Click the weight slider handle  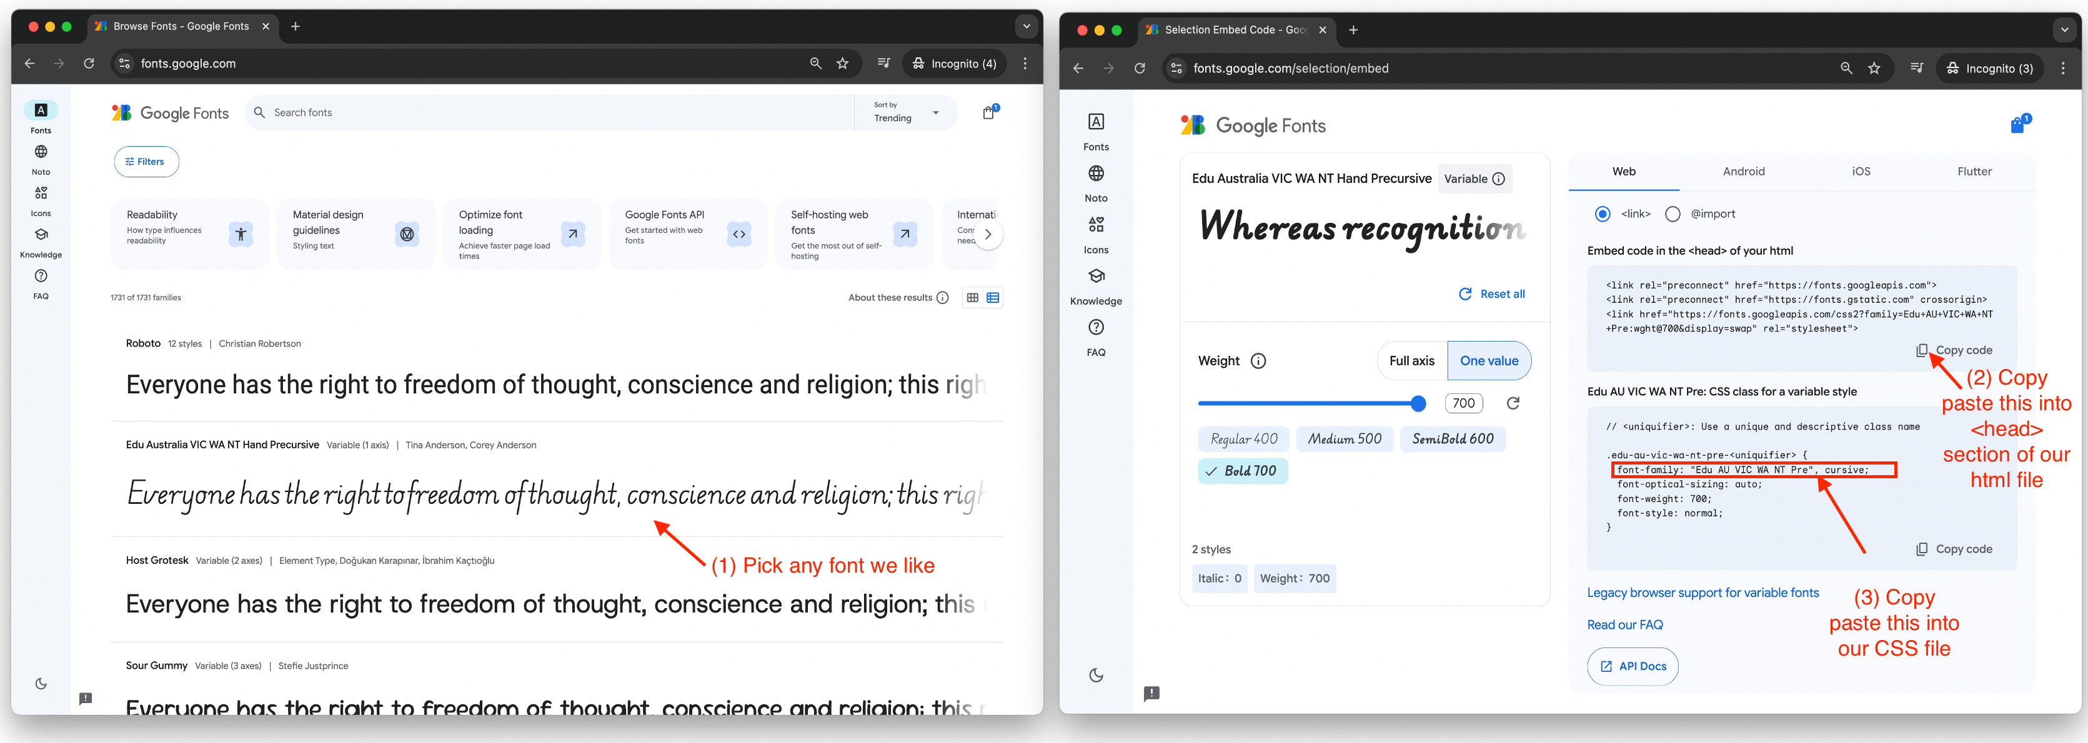1418,403
